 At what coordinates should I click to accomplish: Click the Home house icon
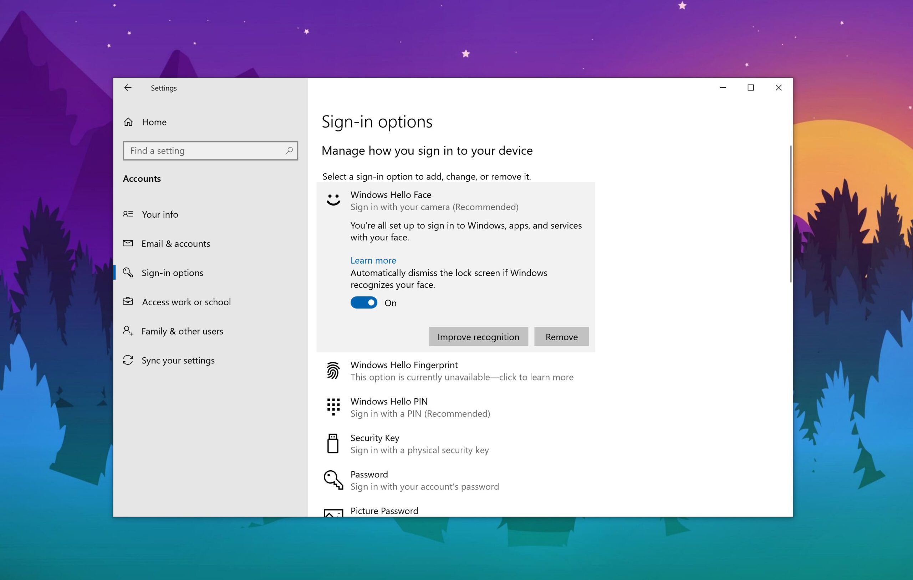[128, 122]
